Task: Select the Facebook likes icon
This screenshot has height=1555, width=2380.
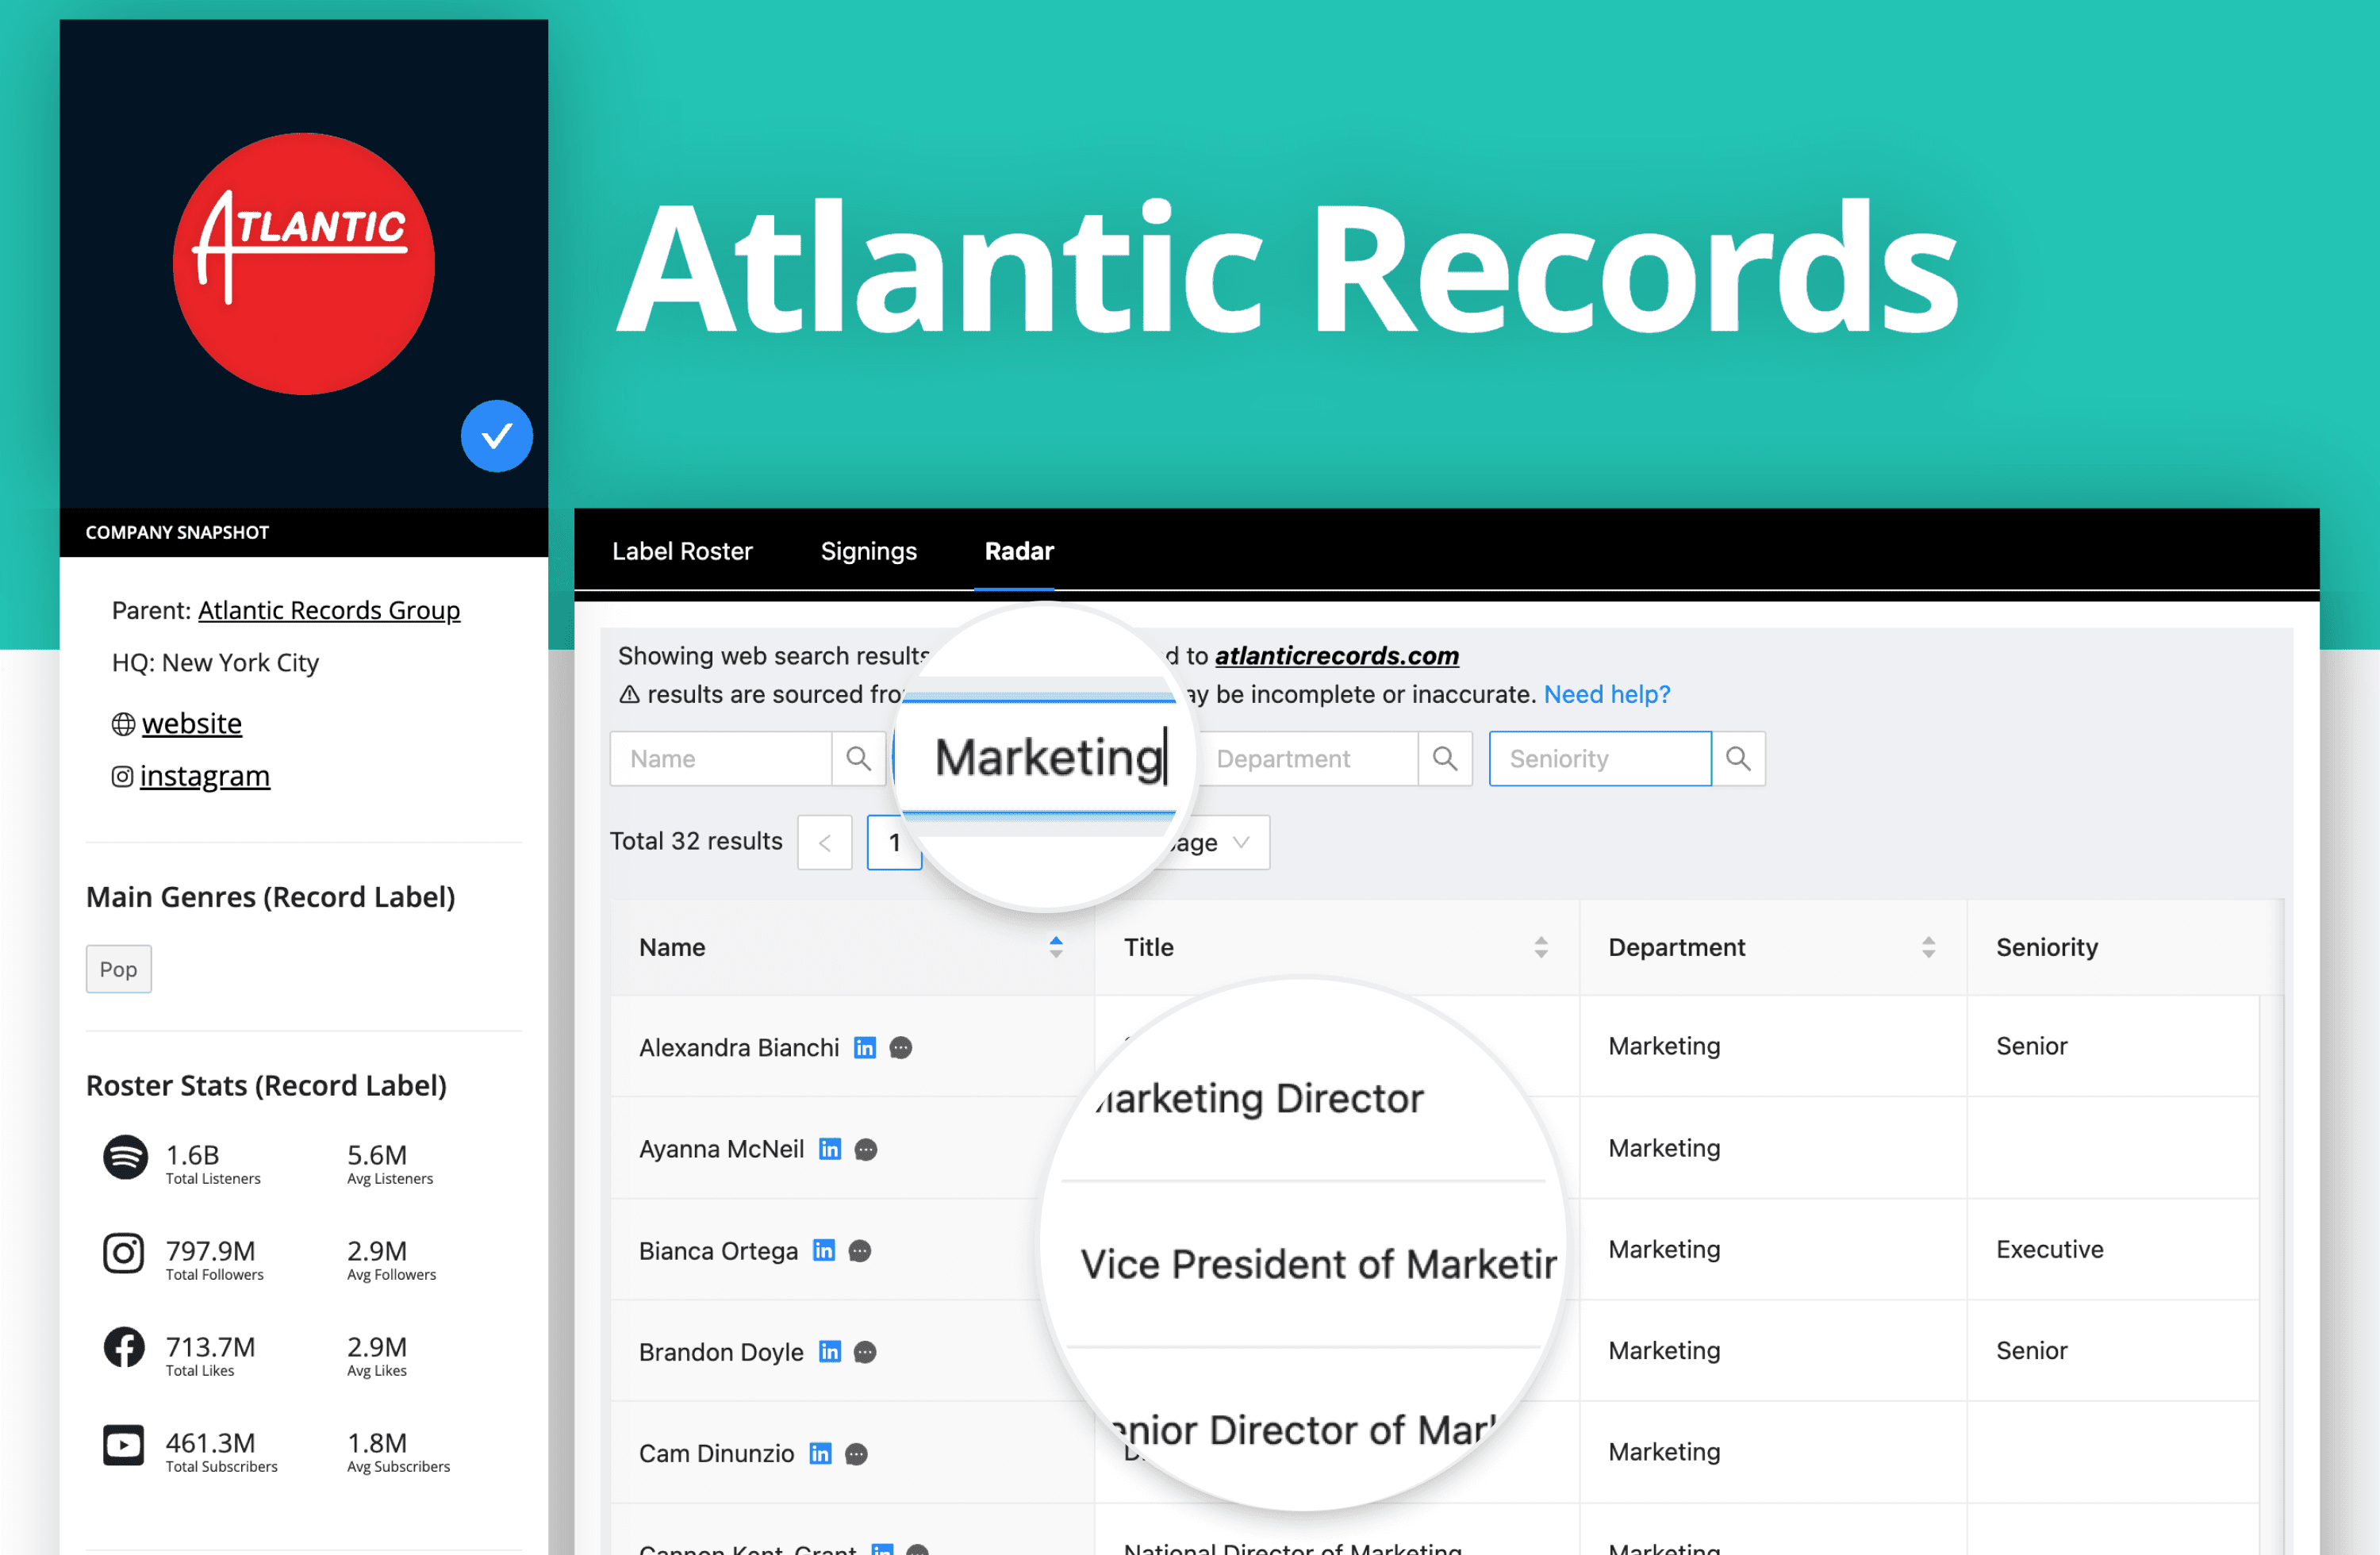Action: pos(123,1347)
